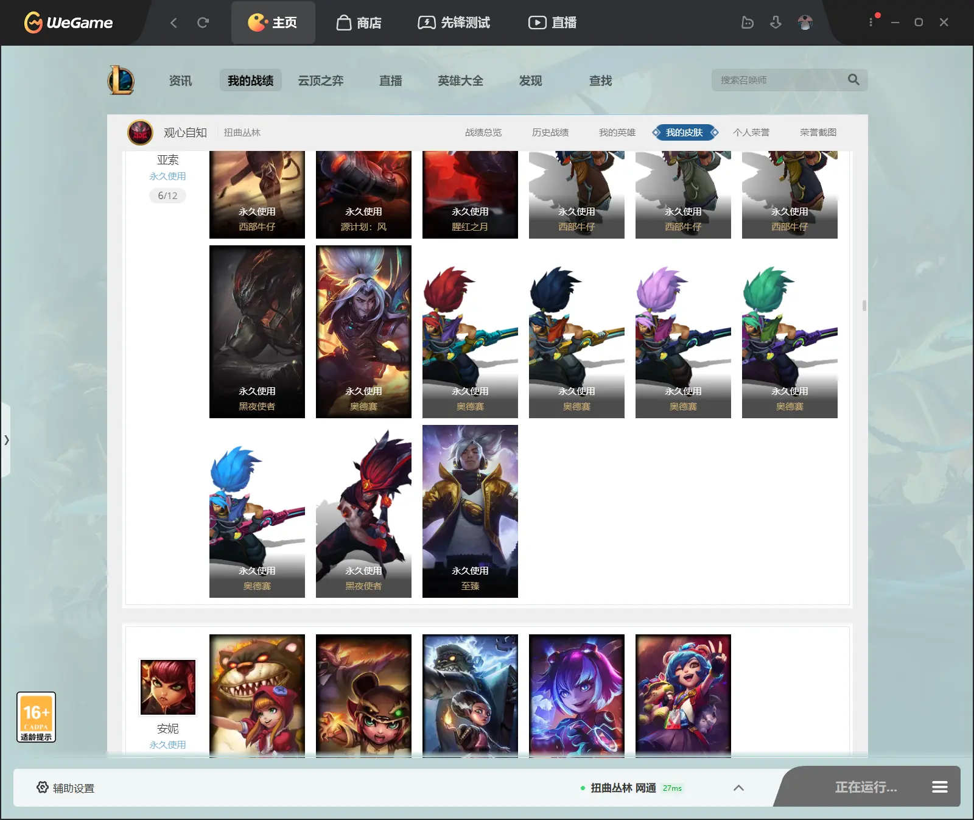Expand the server panel chevron
Image resolution: width=974 pixels, height=820 pixels.
[x=738, y=788]
